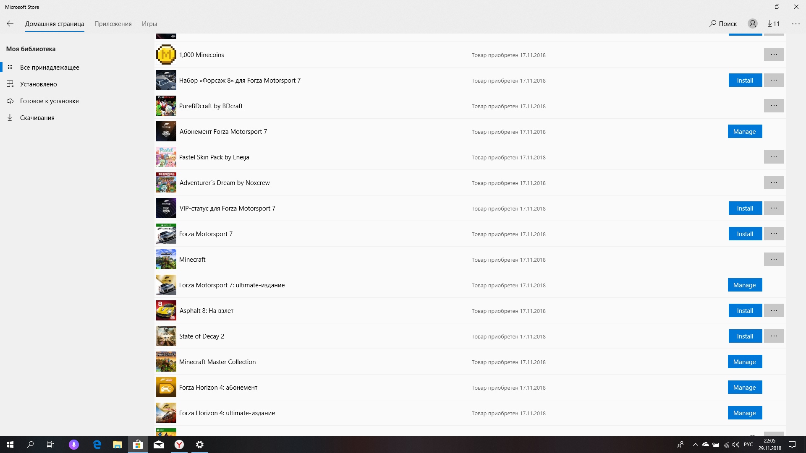Open more options for Minecraft
The image size is (806, 453).
tap(774, 260)
